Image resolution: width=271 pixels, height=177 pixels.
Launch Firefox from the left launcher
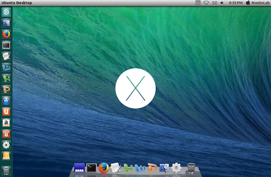coord(6,34)
